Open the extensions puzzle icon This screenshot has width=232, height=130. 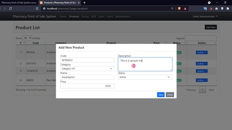(x=228, y=9)
